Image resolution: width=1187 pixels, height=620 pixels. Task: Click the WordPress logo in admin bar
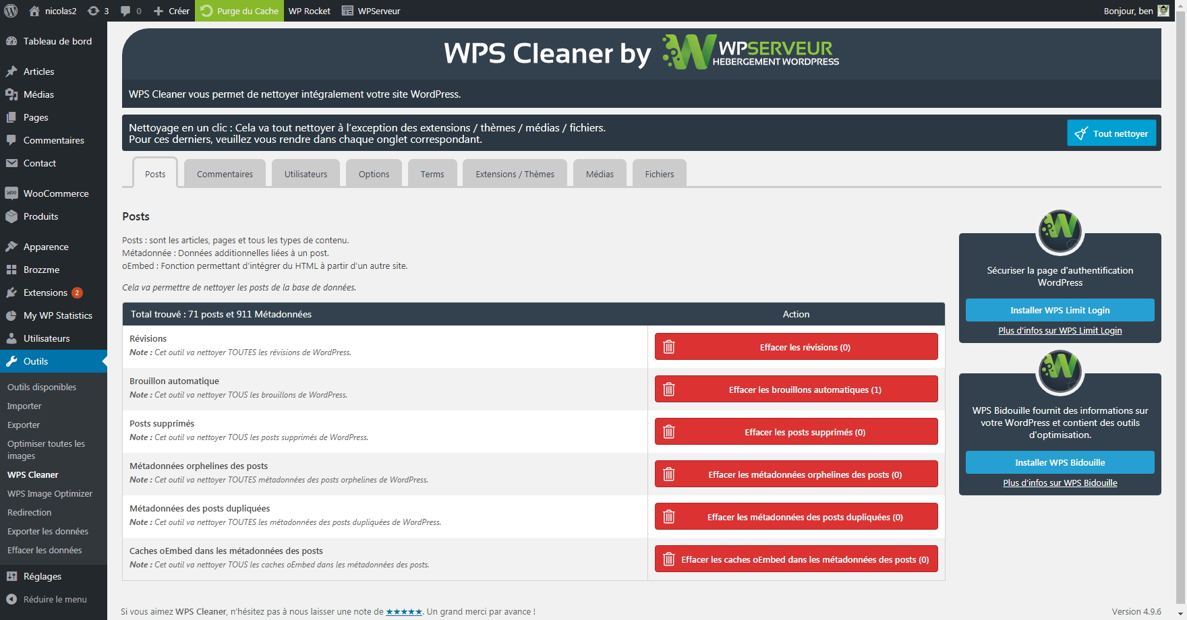tap(11, 11)
